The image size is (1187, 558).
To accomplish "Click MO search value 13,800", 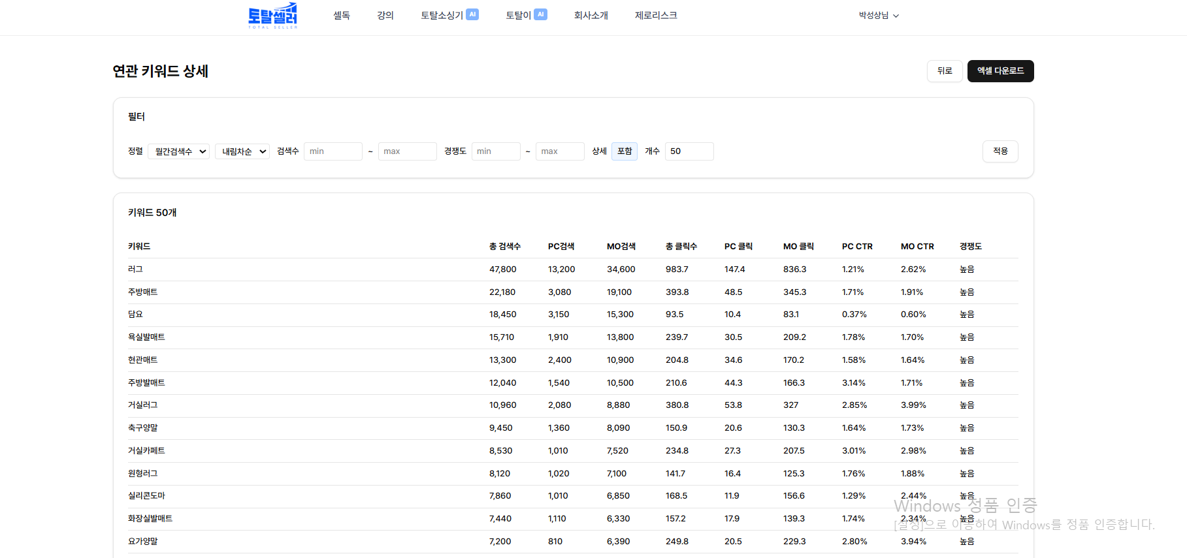I will (620, 337).
